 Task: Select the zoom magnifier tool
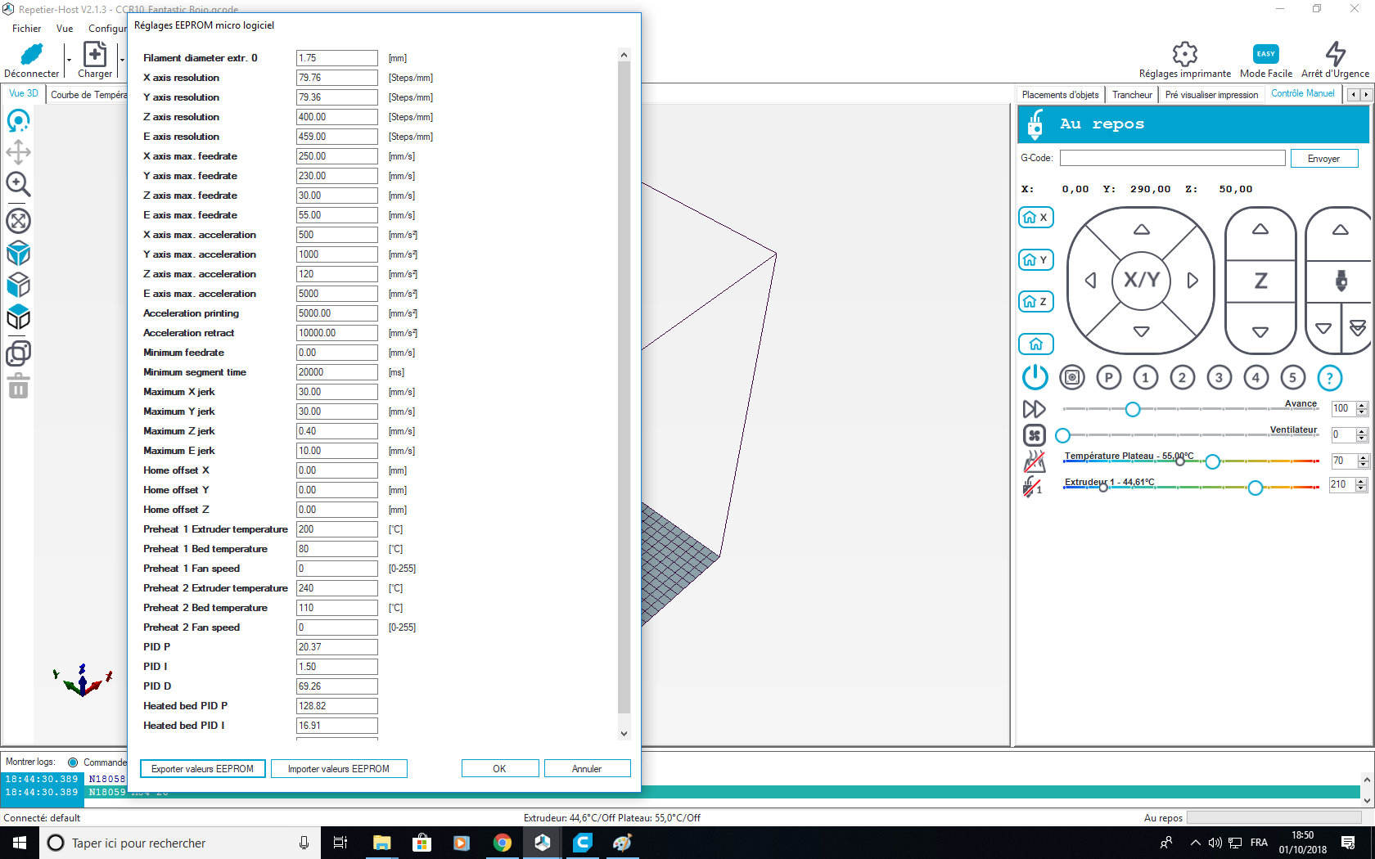pyautogui.click(x=18, y=184)
